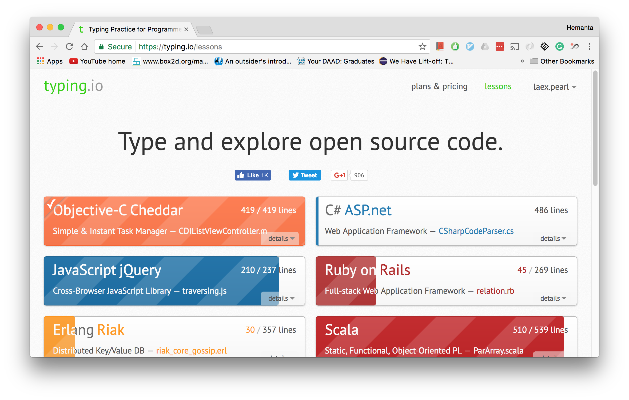The image size is (629, 400).
Task: Open the laex.pearl user dropdown
Action: pyautogui.click(x=555, y=87)
